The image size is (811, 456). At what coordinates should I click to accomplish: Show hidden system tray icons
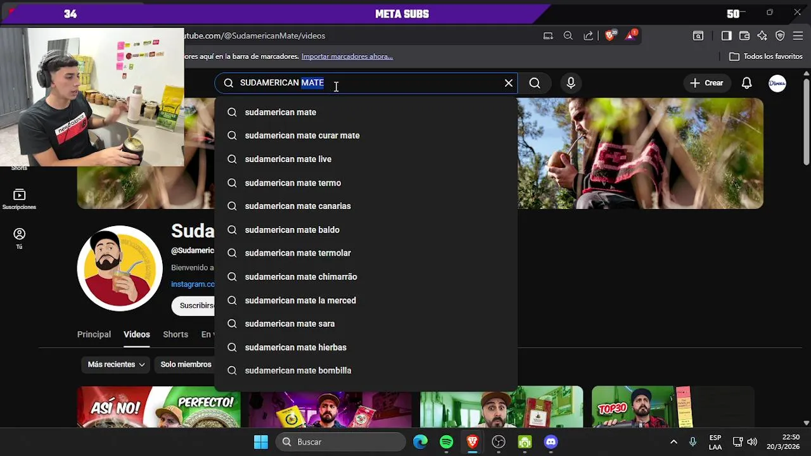click(x=674, y=442)
